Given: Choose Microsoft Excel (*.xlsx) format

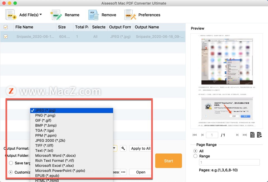Looking at the screenshot, I should tap(72, 166).
